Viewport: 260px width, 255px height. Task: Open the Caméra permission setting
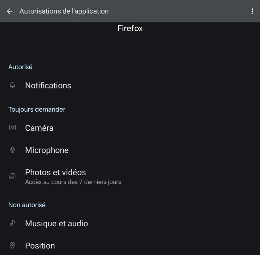pos(39,128)
